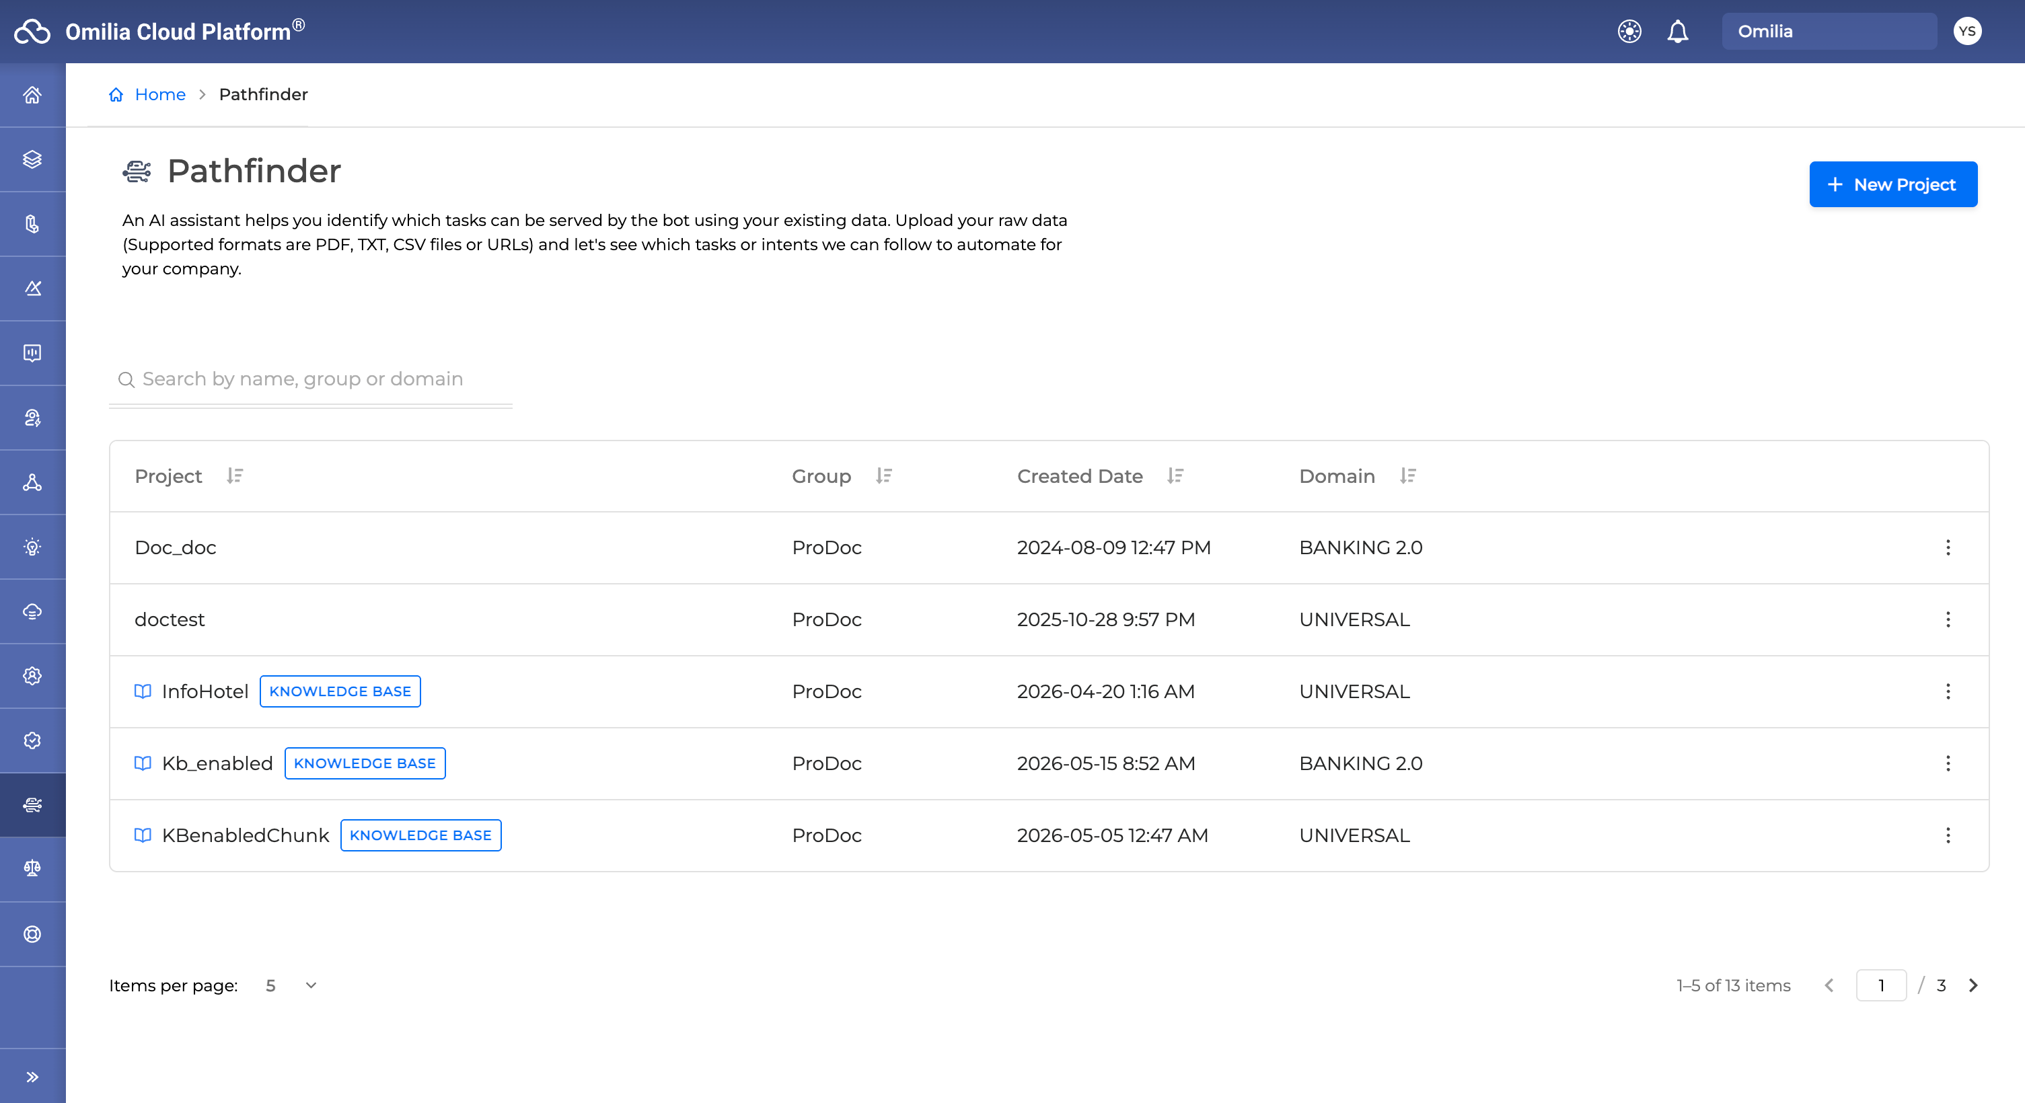
Task: Open the lightbulb insights sidebar icon
Action: [x=32, y=547]
